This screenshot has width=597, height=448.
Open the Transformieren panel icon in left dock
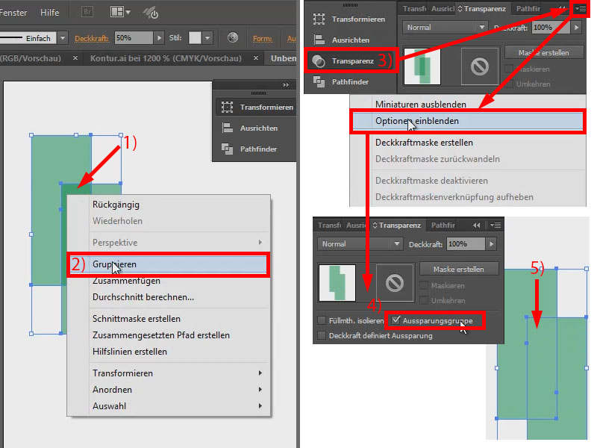[228, 107]
